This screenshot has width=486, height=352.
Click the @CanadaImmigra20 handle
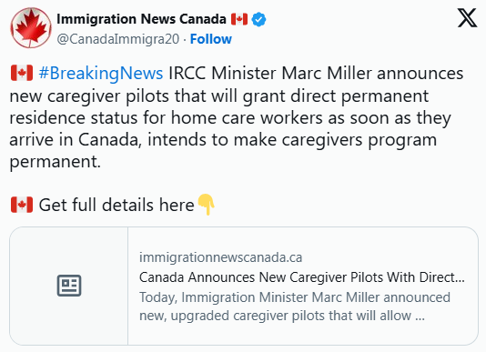point(118,39)
